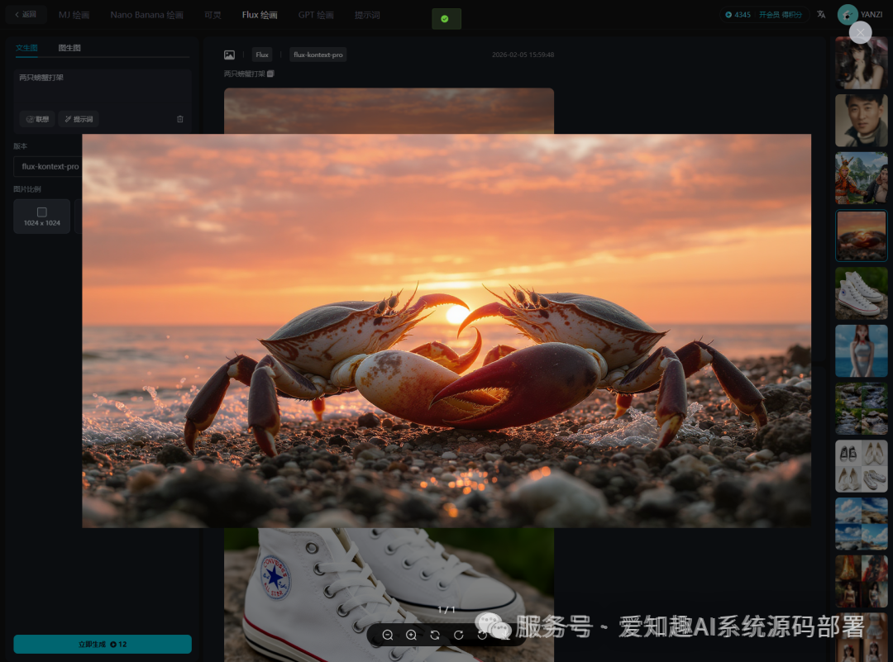
Task: Open the warrior and mountain waterfall thumbnail in the sidebar
Action: (861, 179)
